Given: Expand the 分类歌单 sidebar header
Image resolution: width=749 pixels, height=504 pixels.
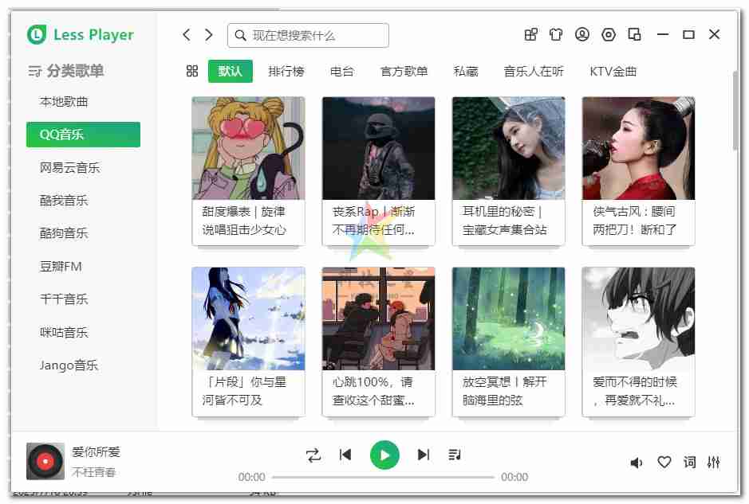Looking at the screenshot, I should pos(66,71).
